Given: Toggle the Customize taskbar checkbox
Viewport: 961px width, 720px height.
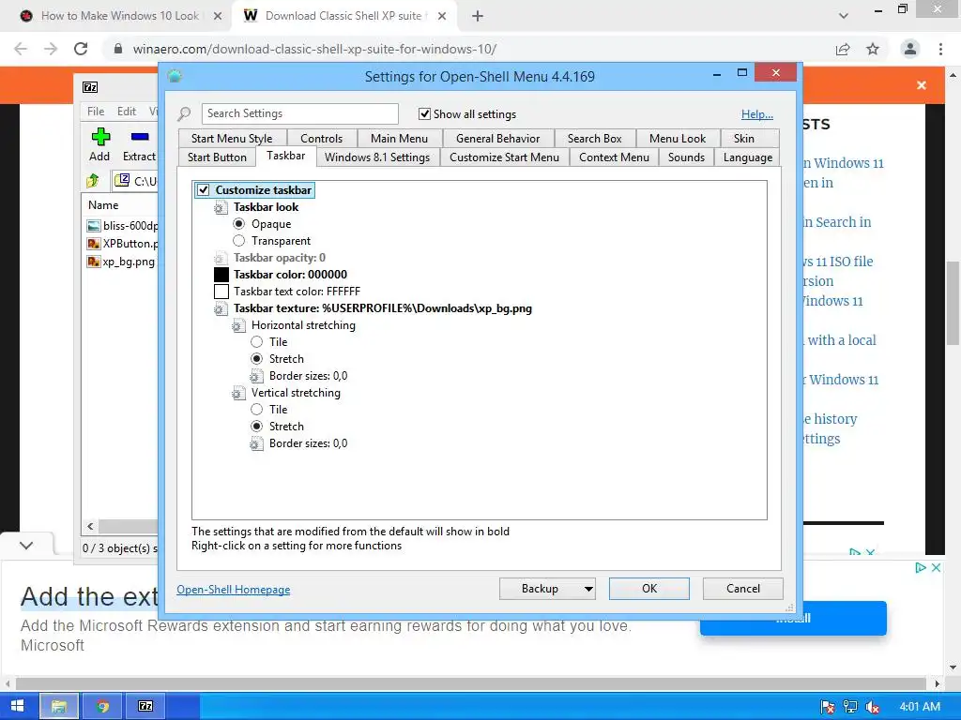Looking at the screenshot, I should (204, 190).
